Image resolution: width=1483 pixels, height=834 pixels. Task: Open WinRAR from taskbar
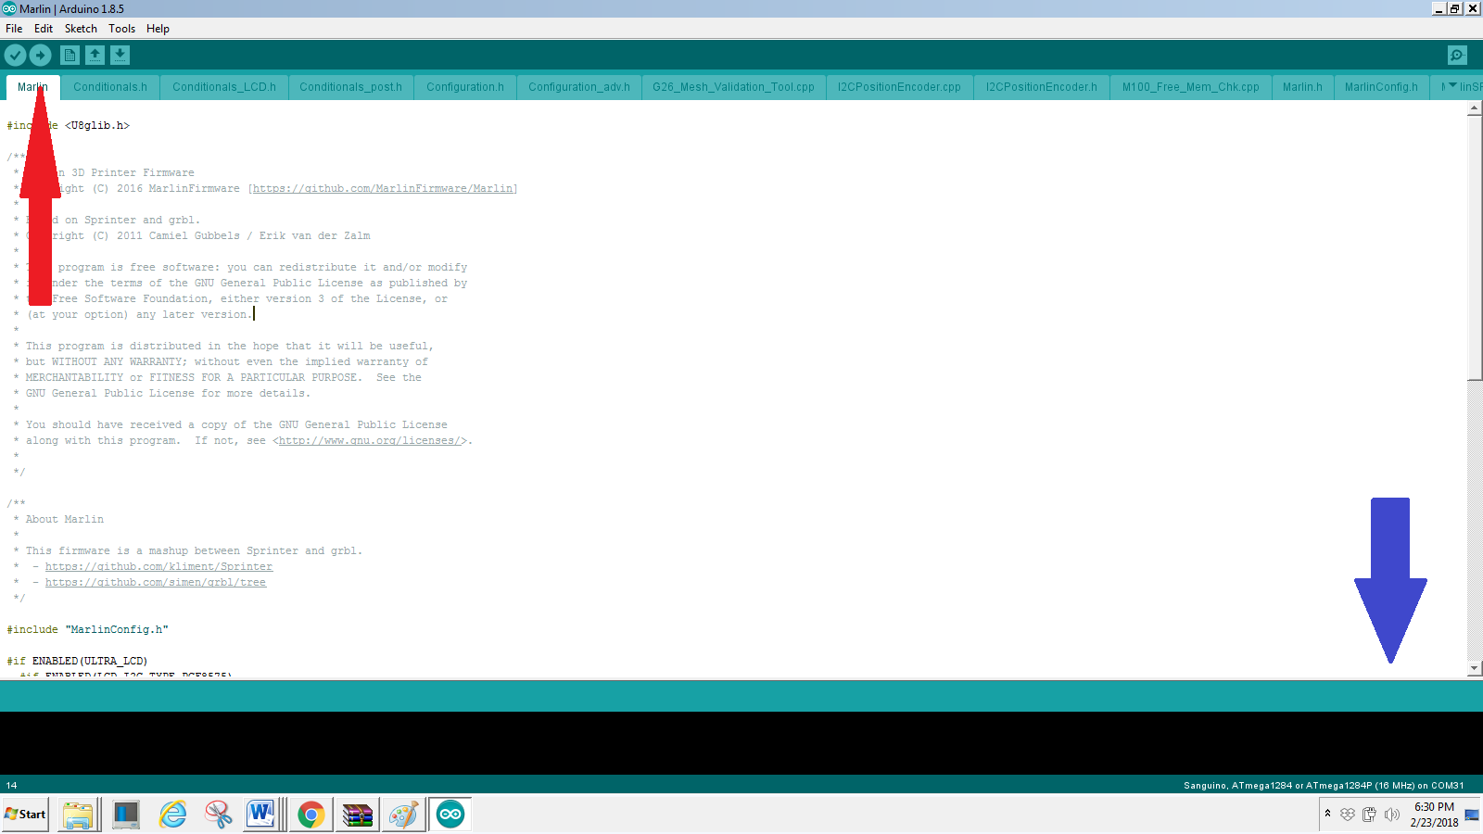[357, 815]
